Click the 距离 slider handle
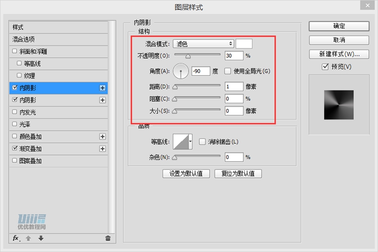The width and height of the screenshot is (378, 252). tap(175, 87)
